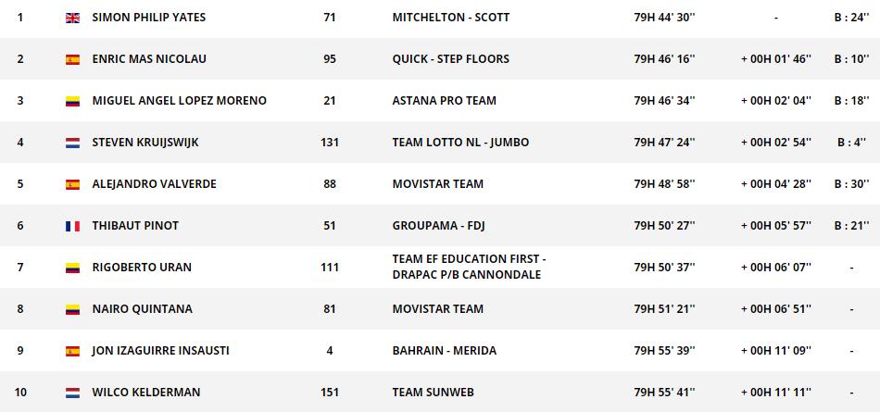Click the Astana Pro Team name

click(x=444, y=101)
